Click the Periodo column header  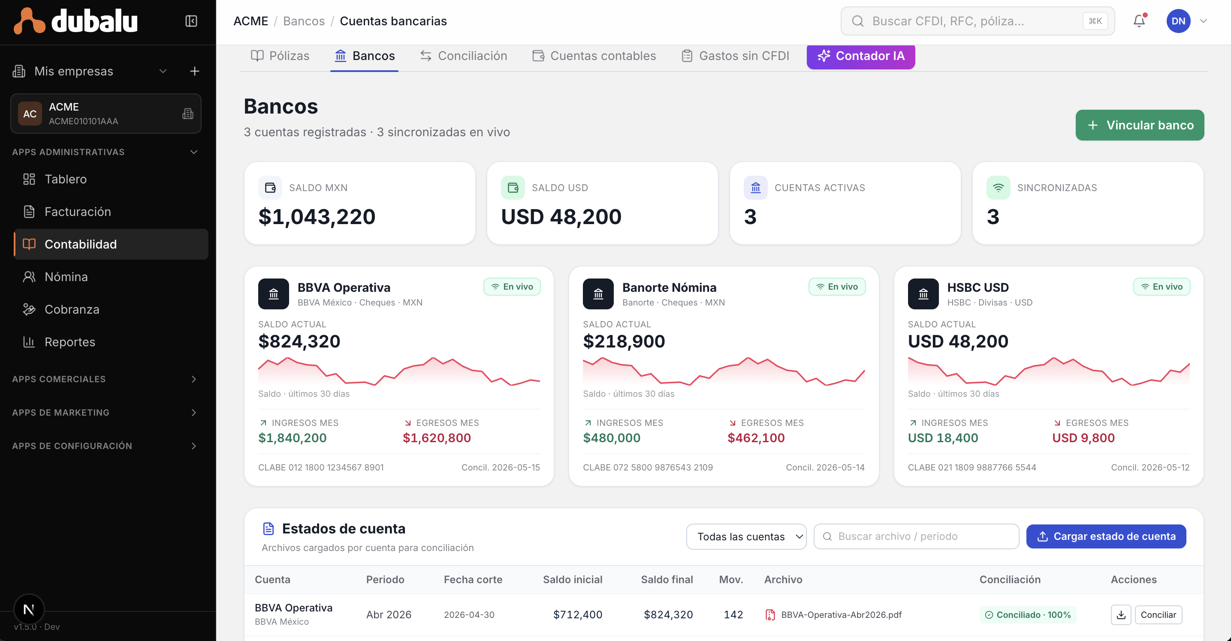pos(385,579)
